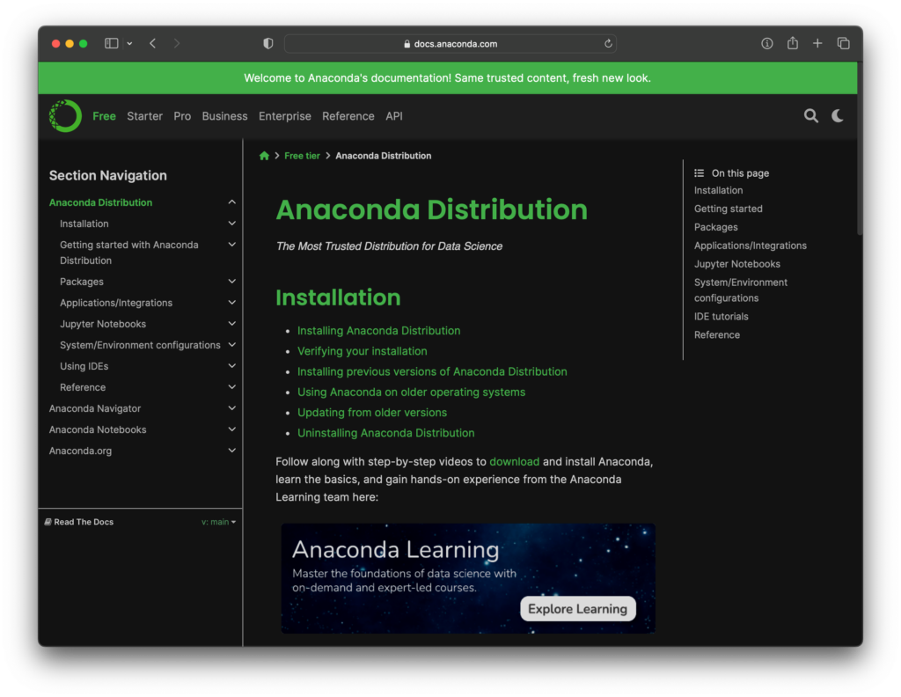Image resolution: width=901 pixels, height=697 pixels.
Task: Toggle the dark mode moon icon
Action: (x=838, y=116)
